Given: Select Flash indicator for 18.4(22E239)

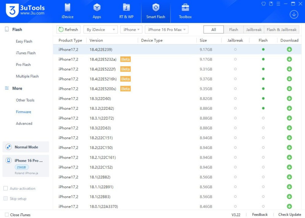Looking at the screenshot, I should [x=263, y=50].
